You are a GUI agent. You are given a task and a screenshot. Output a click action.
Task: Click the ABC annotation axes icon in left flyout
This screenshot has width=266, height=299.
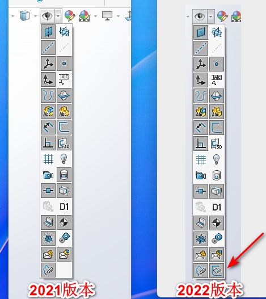[64, 79]
